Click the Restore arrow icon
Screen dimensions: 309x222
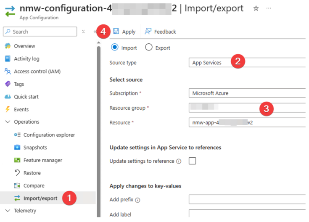[x=17, y=173]
